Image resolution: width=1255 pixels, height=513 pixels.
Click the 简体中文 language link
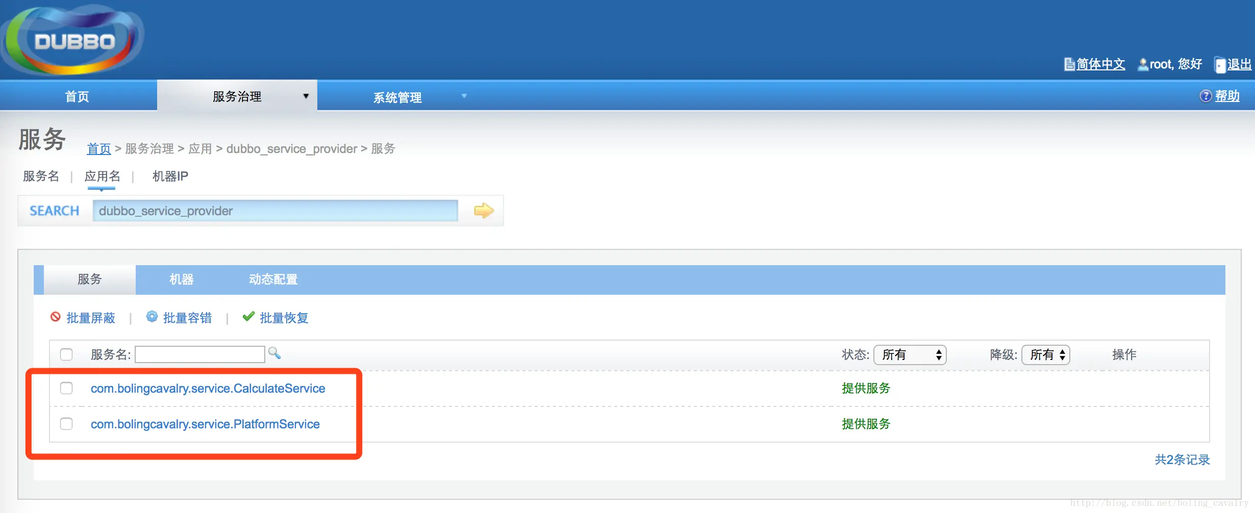click(x=1101, y=64)
